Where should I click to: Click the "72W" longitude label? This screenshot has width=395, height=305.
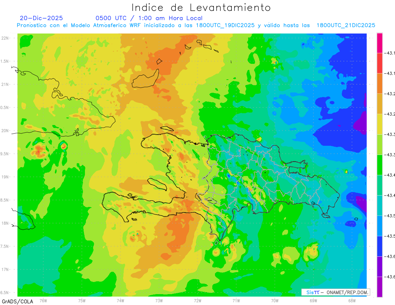click(197, 301)
